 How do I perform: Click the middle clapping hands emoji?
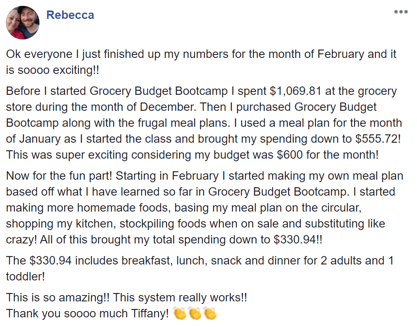pos(195,314)
